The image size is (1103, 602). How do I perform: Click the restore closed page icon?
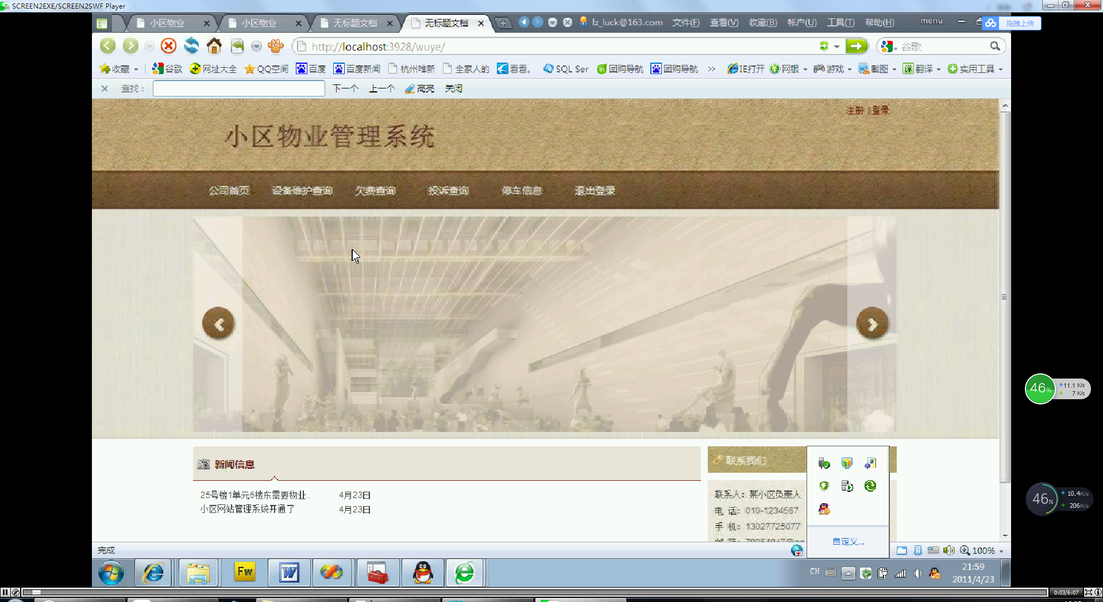(237, 46)
